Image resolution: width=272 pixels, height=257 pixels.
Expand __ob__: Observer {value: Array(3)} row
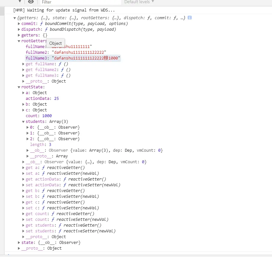point(27,150)
